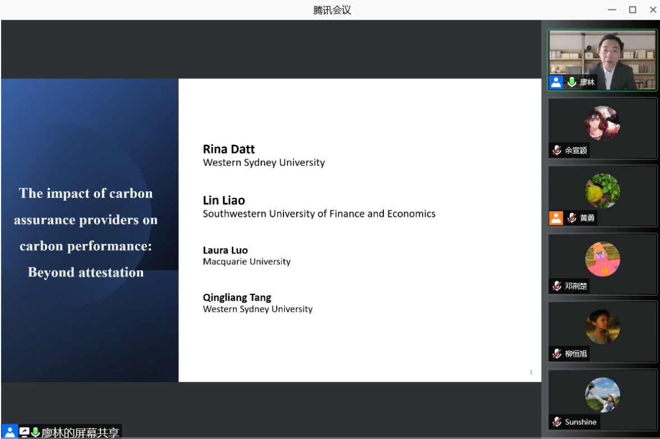Image resolution: width=660 pixels, height=439 pixels.
Task: Click the muted microphone icon beside Sunshine
Action: coord(557,422)
